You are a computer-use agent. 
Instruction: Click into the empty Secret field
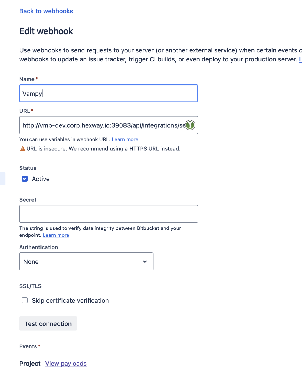tap(109, 214)
